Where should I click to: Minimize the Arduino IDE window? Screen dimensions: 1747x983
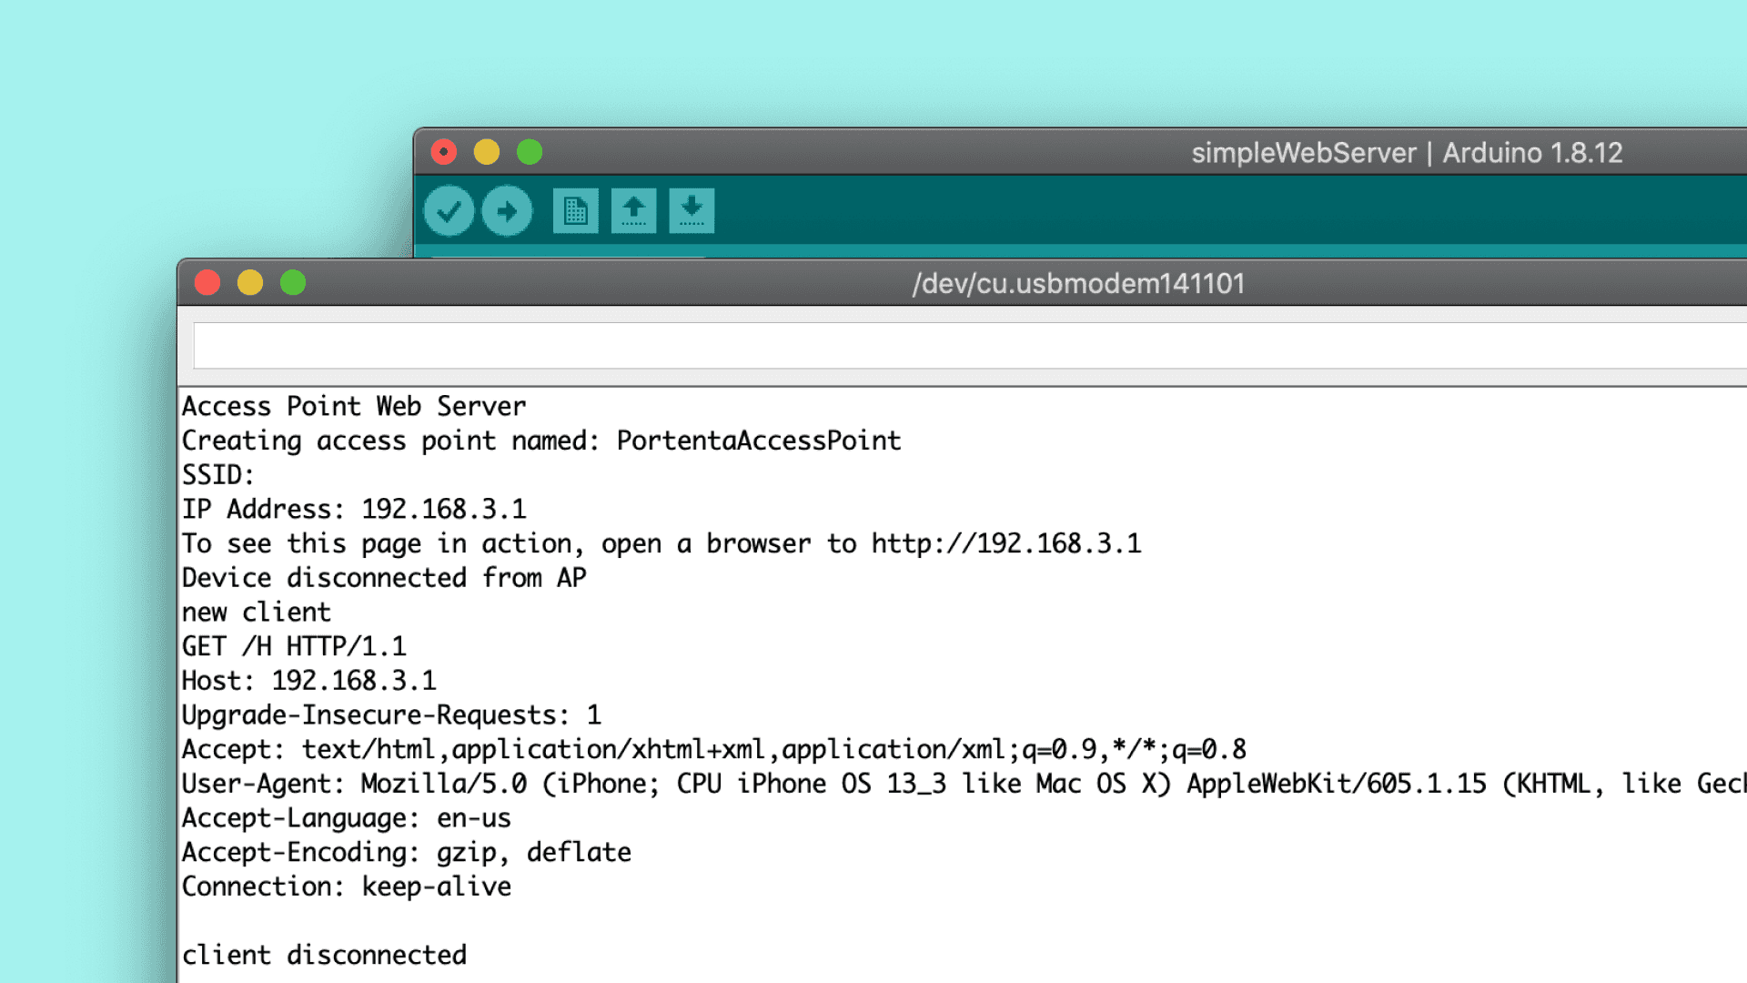tap(487, 152)
